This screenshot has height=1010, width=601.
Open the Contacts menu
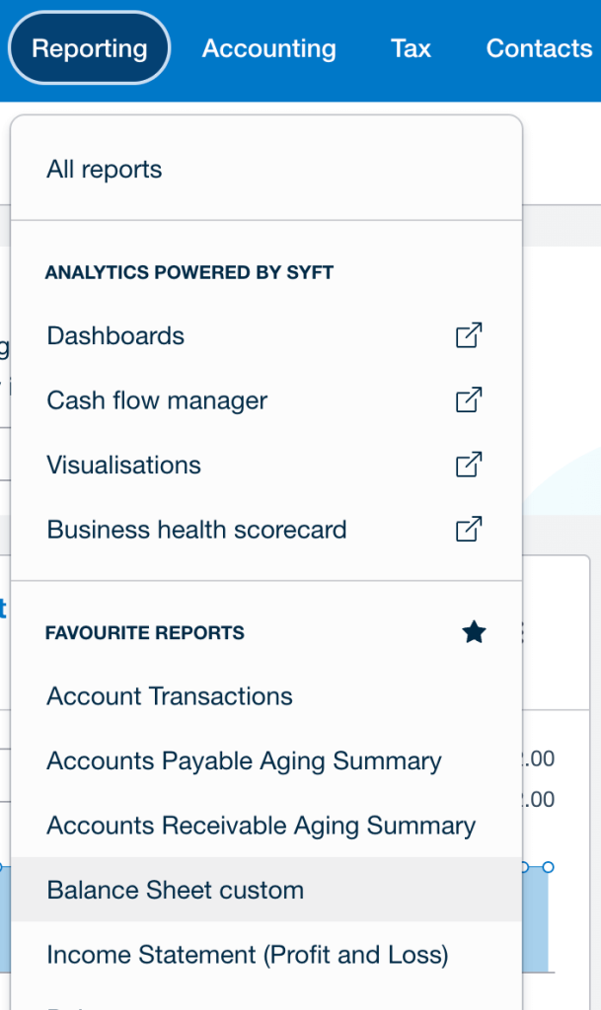coord(539,48)
